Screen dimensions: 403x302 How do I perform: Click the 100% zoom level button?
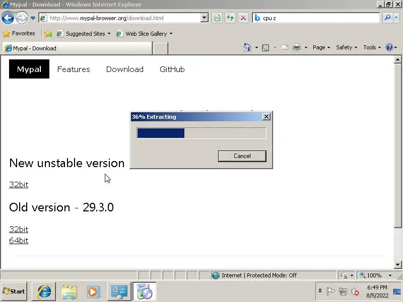coord(372,275)
